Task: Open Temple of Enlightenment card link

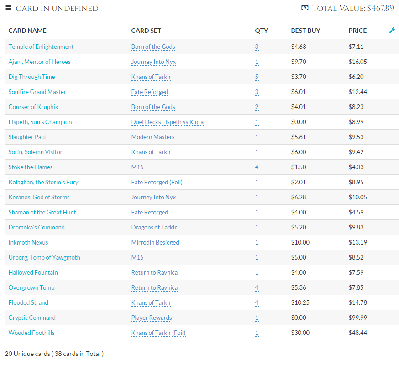Action: [41, 47]
